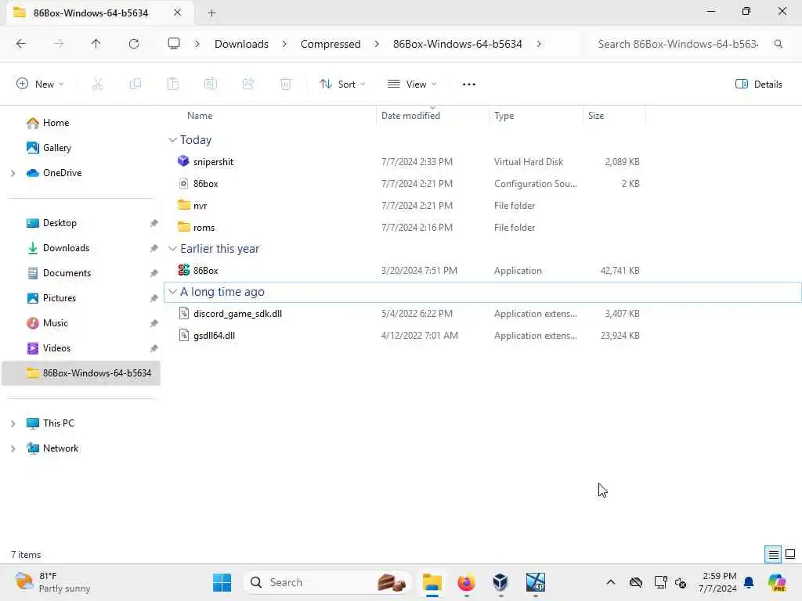The height and width of the screenshot is (601, 802).
Task: Sort by Name column header
Action: (200, 116)
